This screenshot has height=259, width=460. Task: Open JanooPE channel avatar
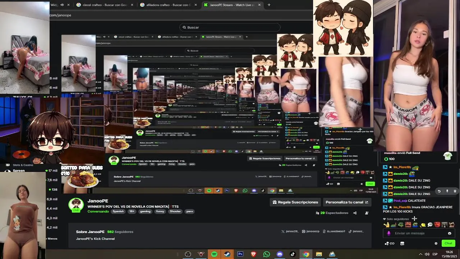pos(76,205)
